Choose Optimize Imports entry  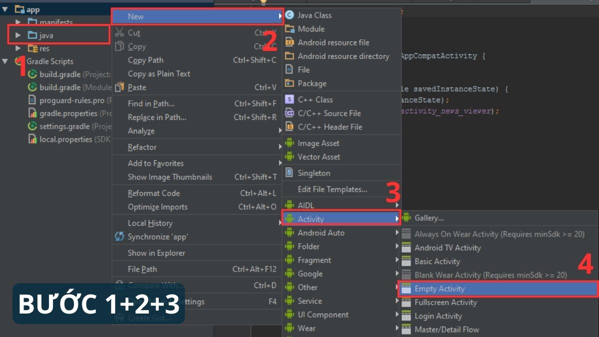[197, 207]
